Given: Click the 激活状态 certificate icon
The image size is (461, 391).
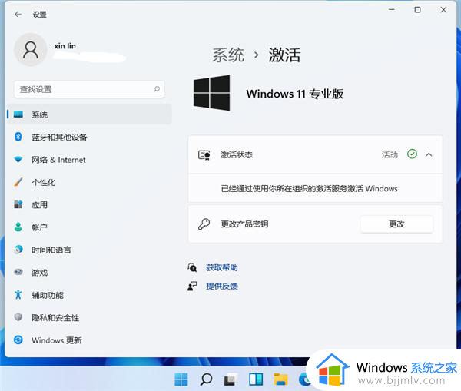Looking at the screenshot, I should [x=204, y=155].
